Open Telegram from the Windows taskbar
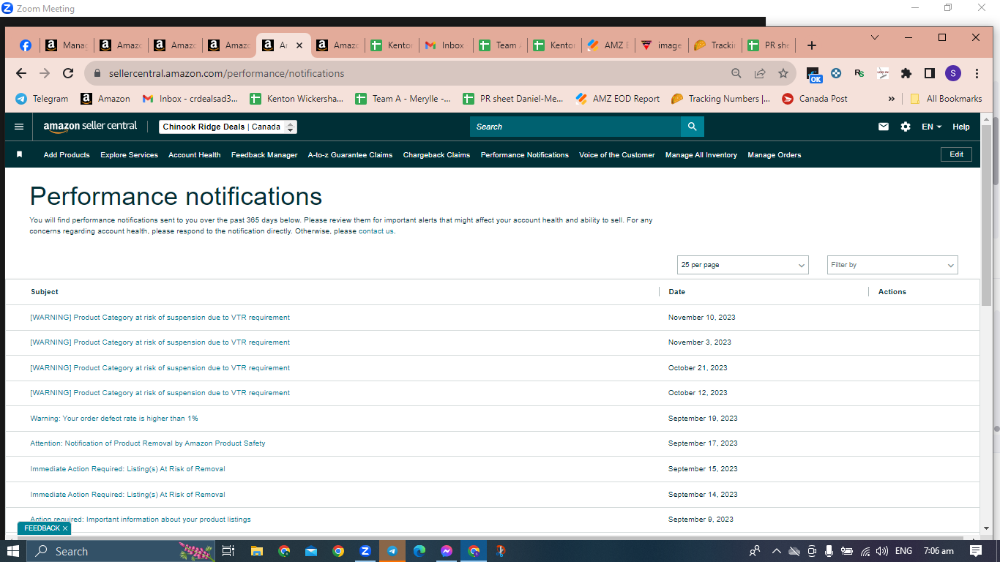Viewport: 1000px width, 562px height. [x=392, y=551]
